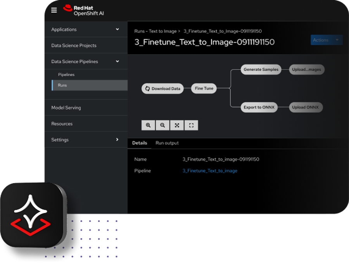Click the zoom in magnifier button
This screenshot has width=349, height=264.
click(148, 125)
